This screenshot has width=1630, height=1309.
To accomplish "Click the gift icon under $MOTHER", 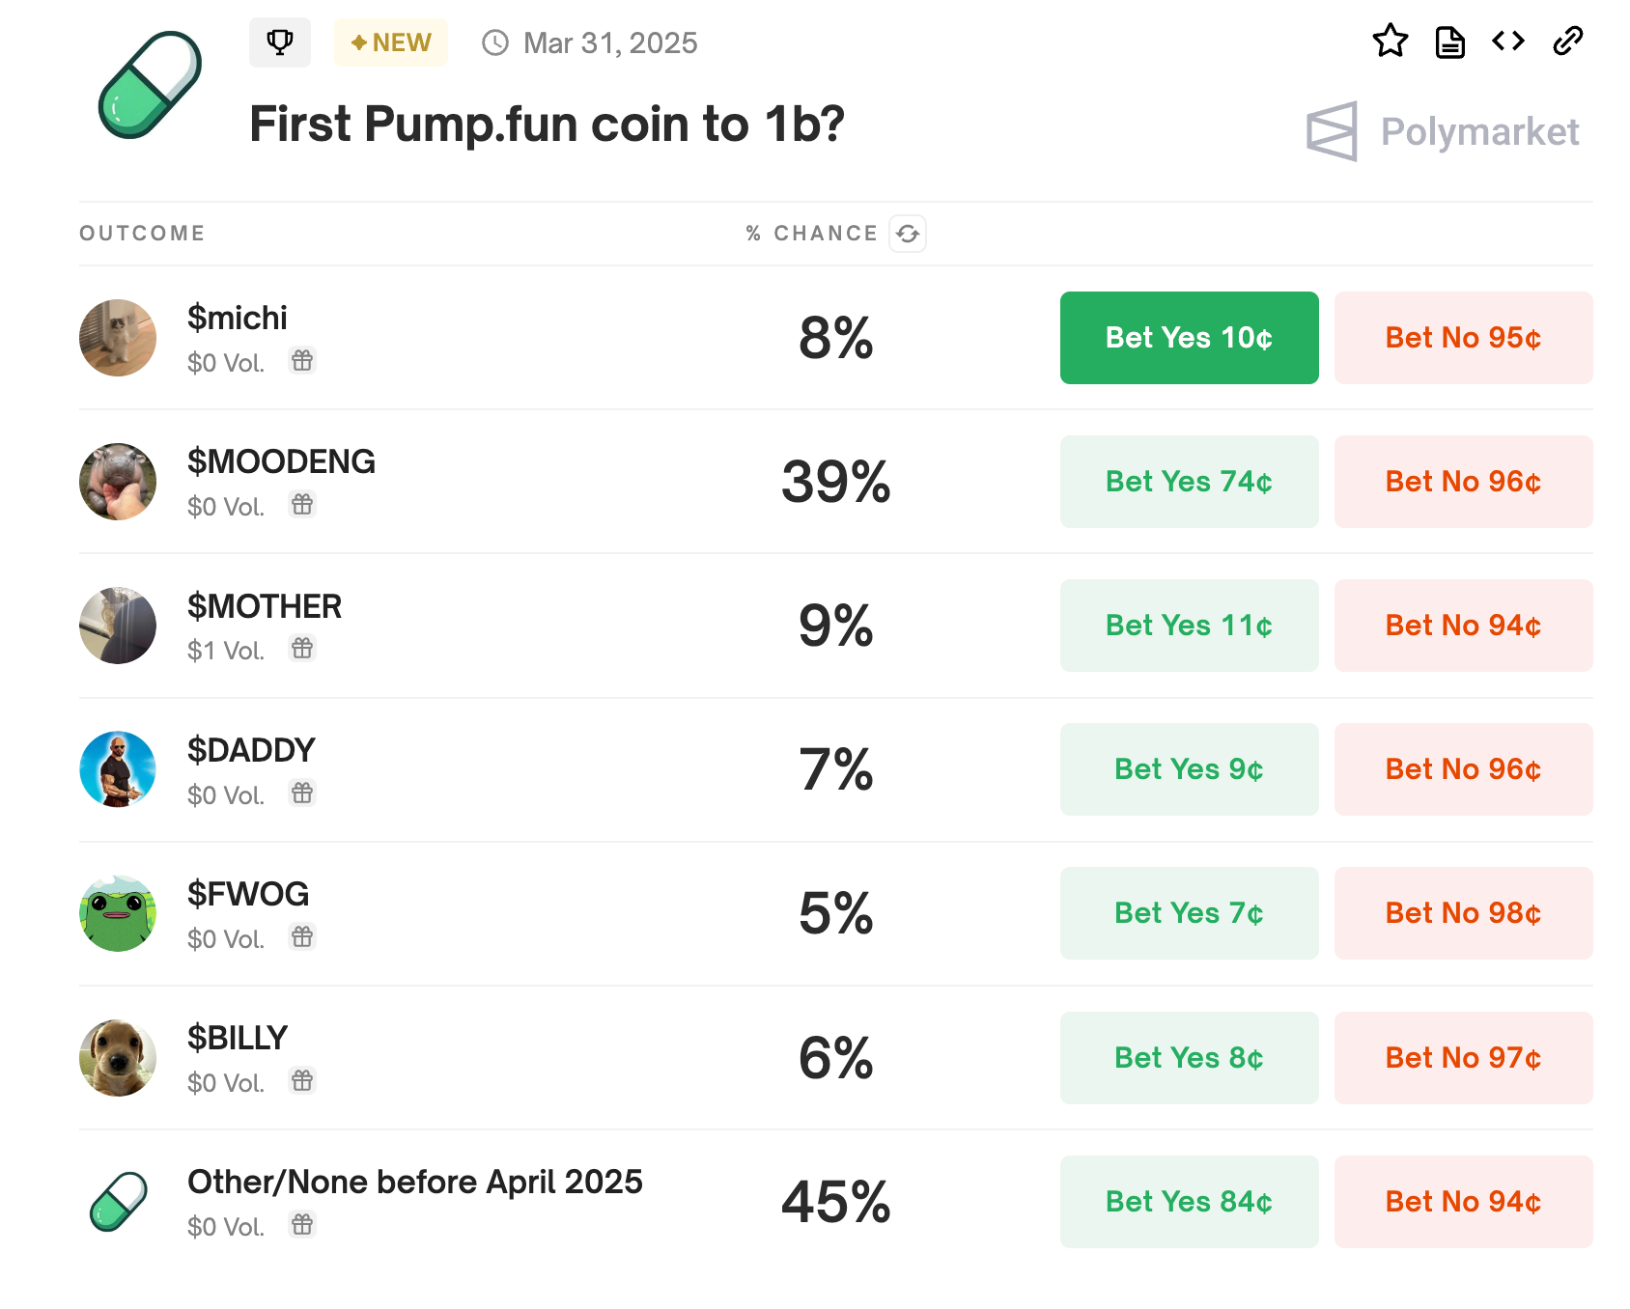I will [x=302, y=649].
